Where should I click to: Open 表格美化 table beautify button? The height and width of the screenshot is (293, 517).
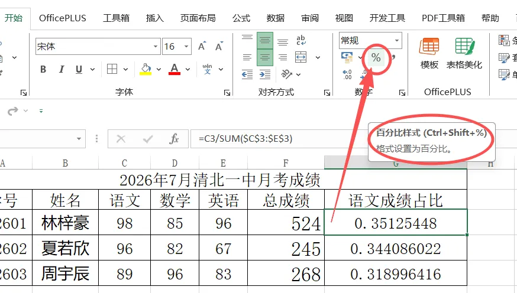464,53
